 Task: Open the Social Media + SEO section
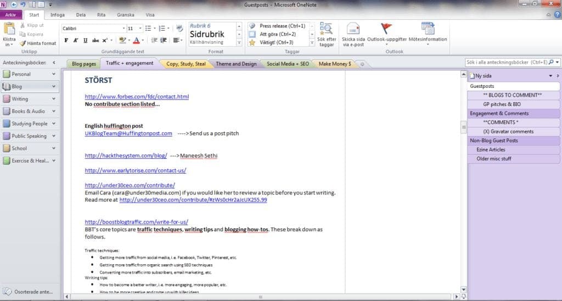click(x=288, y=64)
